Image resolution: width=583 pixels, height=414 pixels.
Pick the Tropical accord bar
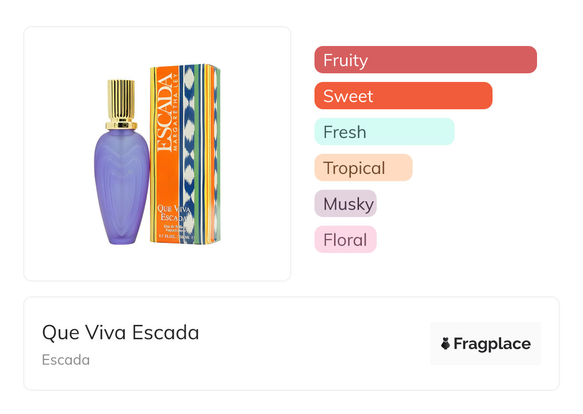[x=363, y=168]
